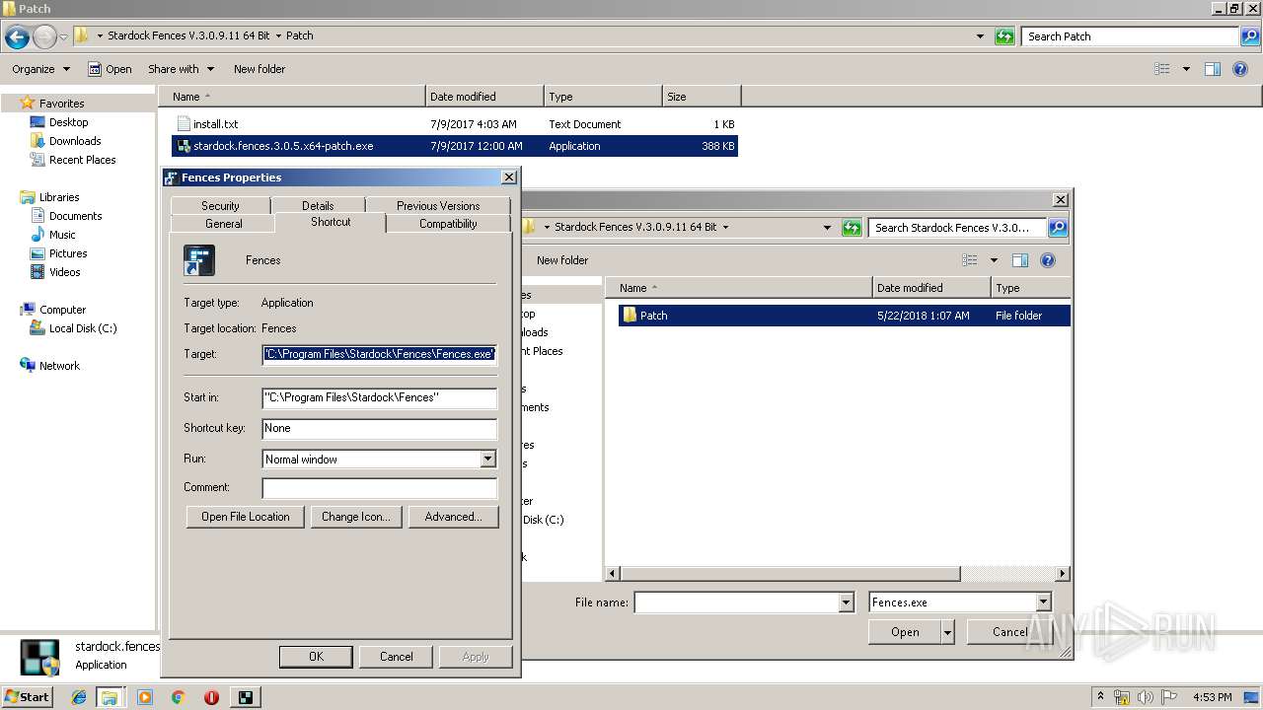The image size is (1263, 710).
Task: Toggle preview pane icon in file dialog
Action: coord(1020,260)
